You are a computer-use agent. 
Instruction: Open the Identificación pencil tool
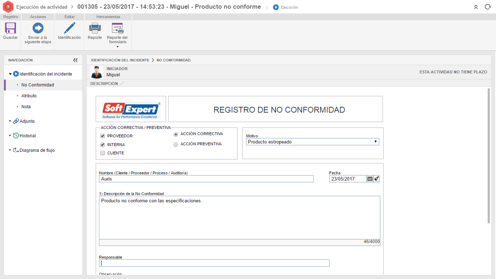[x=69, y=28]
